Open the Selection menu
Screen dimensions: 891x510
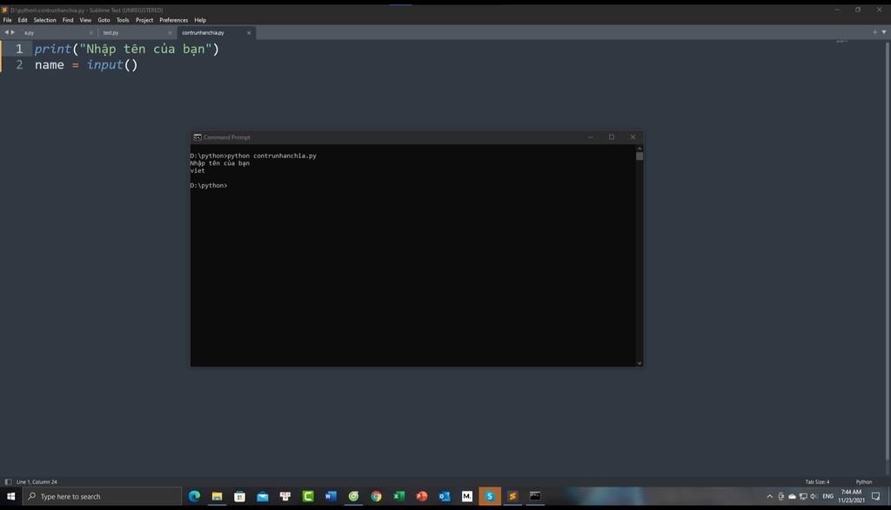coord(45,20)
